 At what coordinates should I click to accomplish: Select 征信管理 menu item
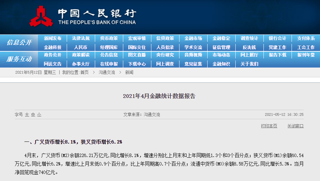point(221,47)
